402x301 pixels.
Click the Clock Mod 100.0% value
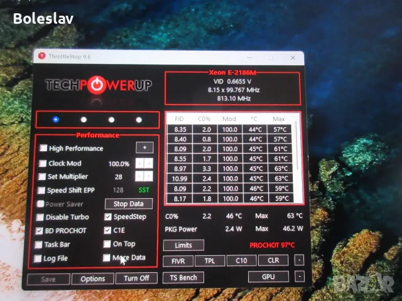(119, 164)
